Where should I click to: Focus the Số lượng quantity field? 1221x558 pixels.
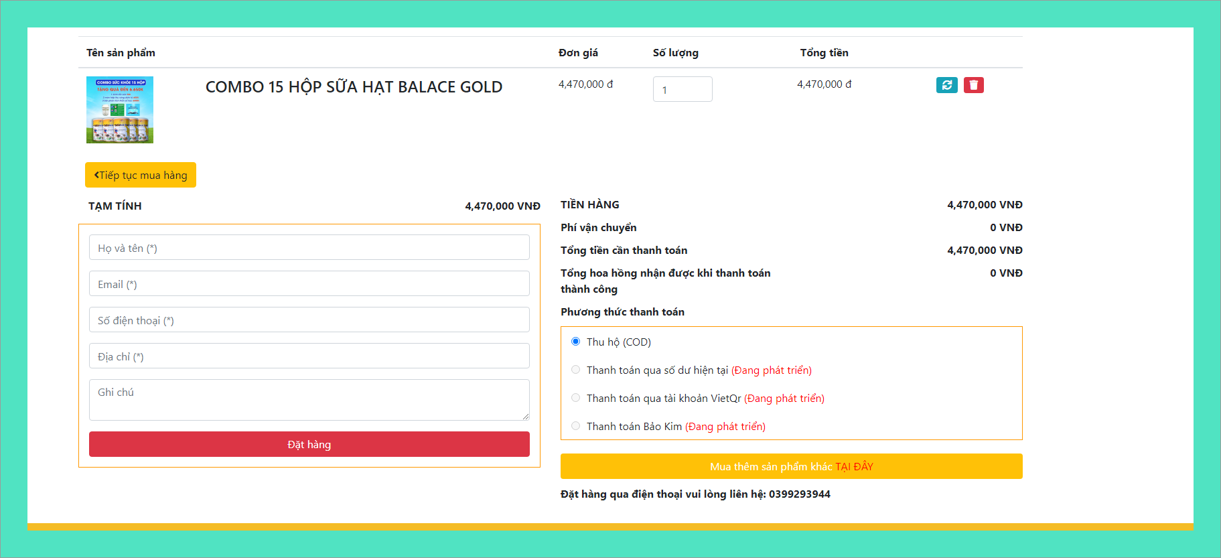point(682,89)
